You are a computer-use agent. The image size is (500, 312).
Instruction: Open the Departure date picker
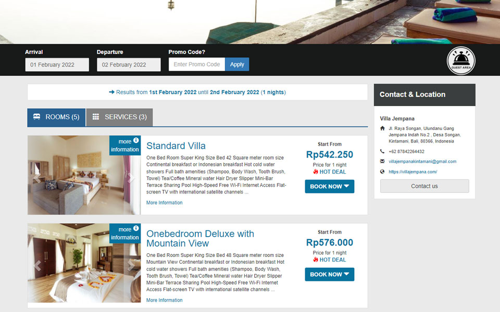129,64
